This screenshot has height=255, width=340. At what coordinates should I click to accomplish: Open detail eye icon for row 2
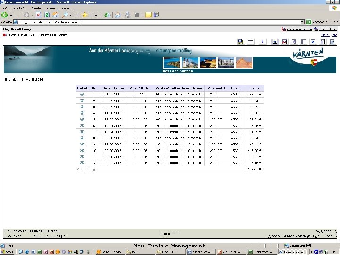[x=82, y=101]
